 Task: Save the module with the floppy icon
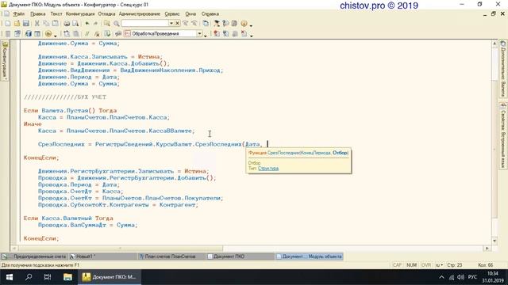[x=26, y=23]
